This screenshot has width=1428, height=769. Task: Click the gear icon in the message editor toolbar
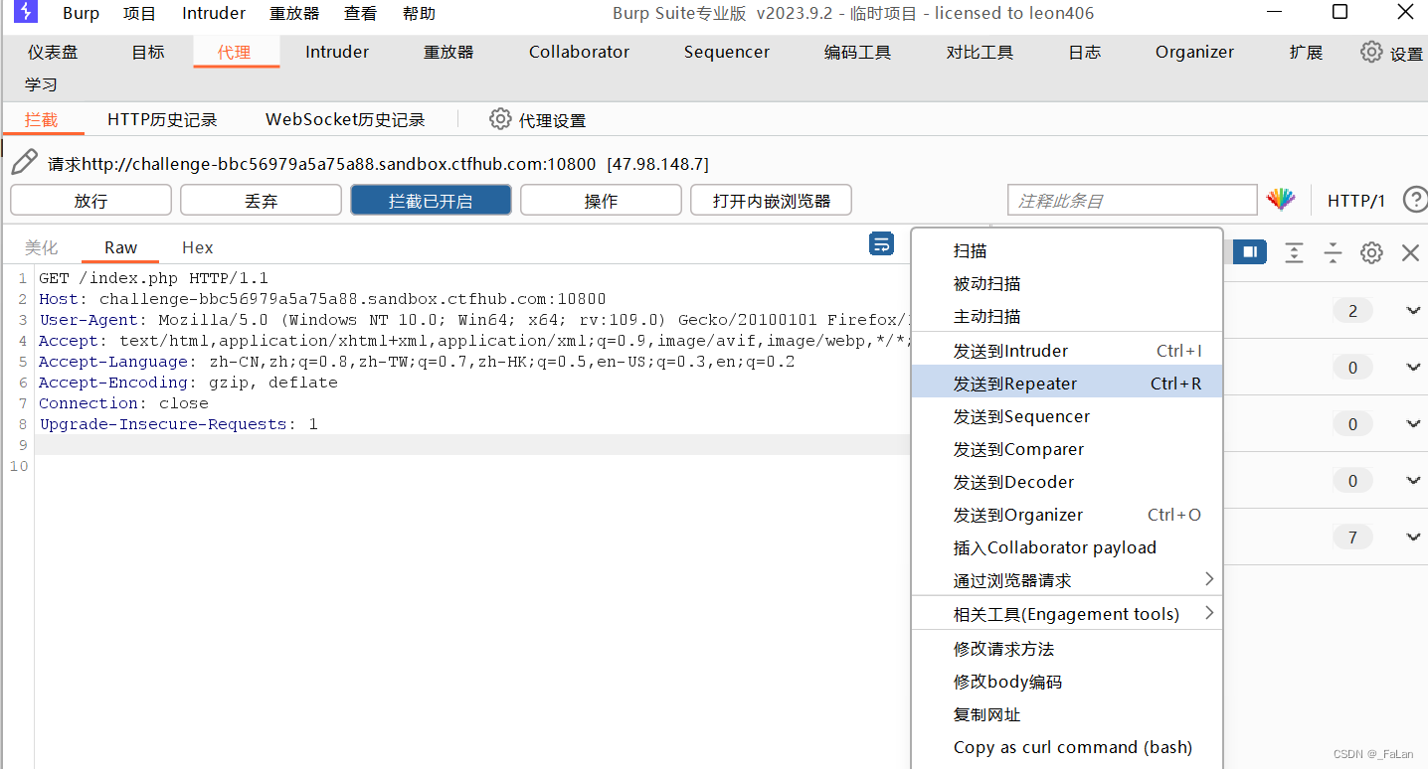tap(1371, 252)
